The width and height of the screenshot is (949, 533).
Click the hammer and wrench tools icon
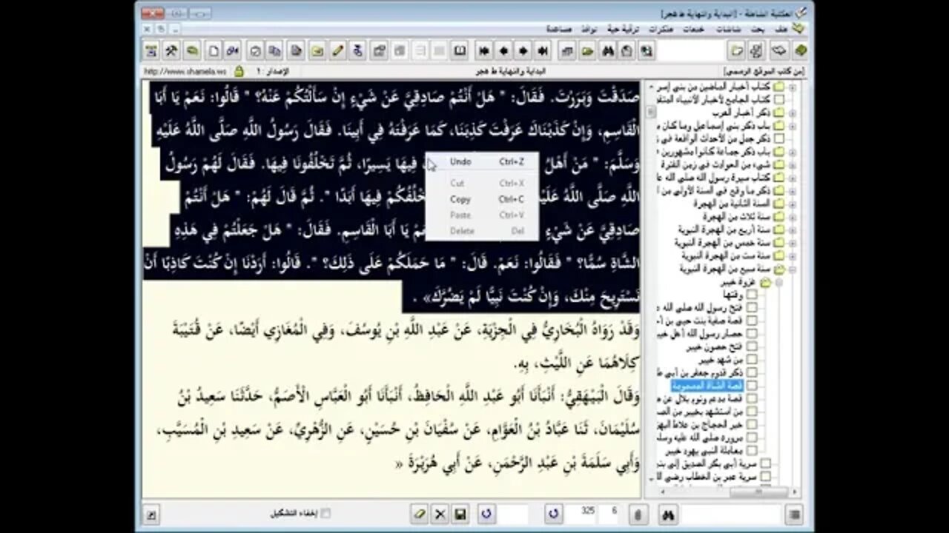(x=171, y=51)
